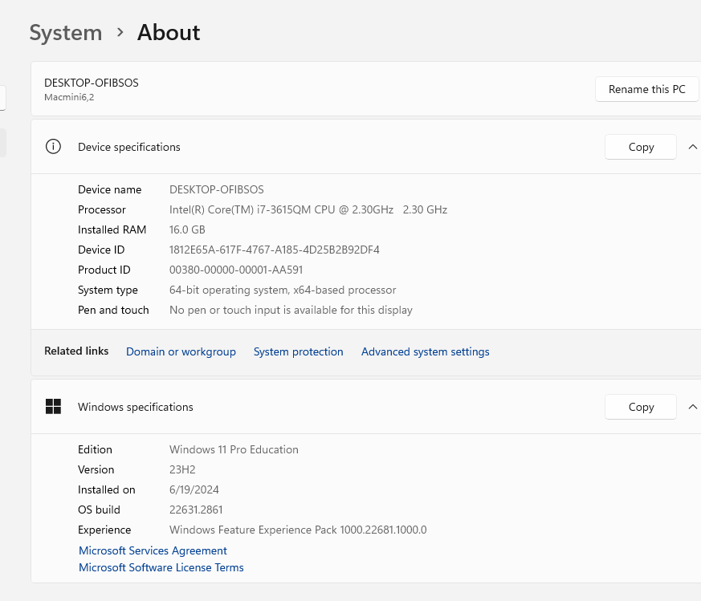Click the Product ID value text
Screen dimensions: 701x601
[236, 270]
